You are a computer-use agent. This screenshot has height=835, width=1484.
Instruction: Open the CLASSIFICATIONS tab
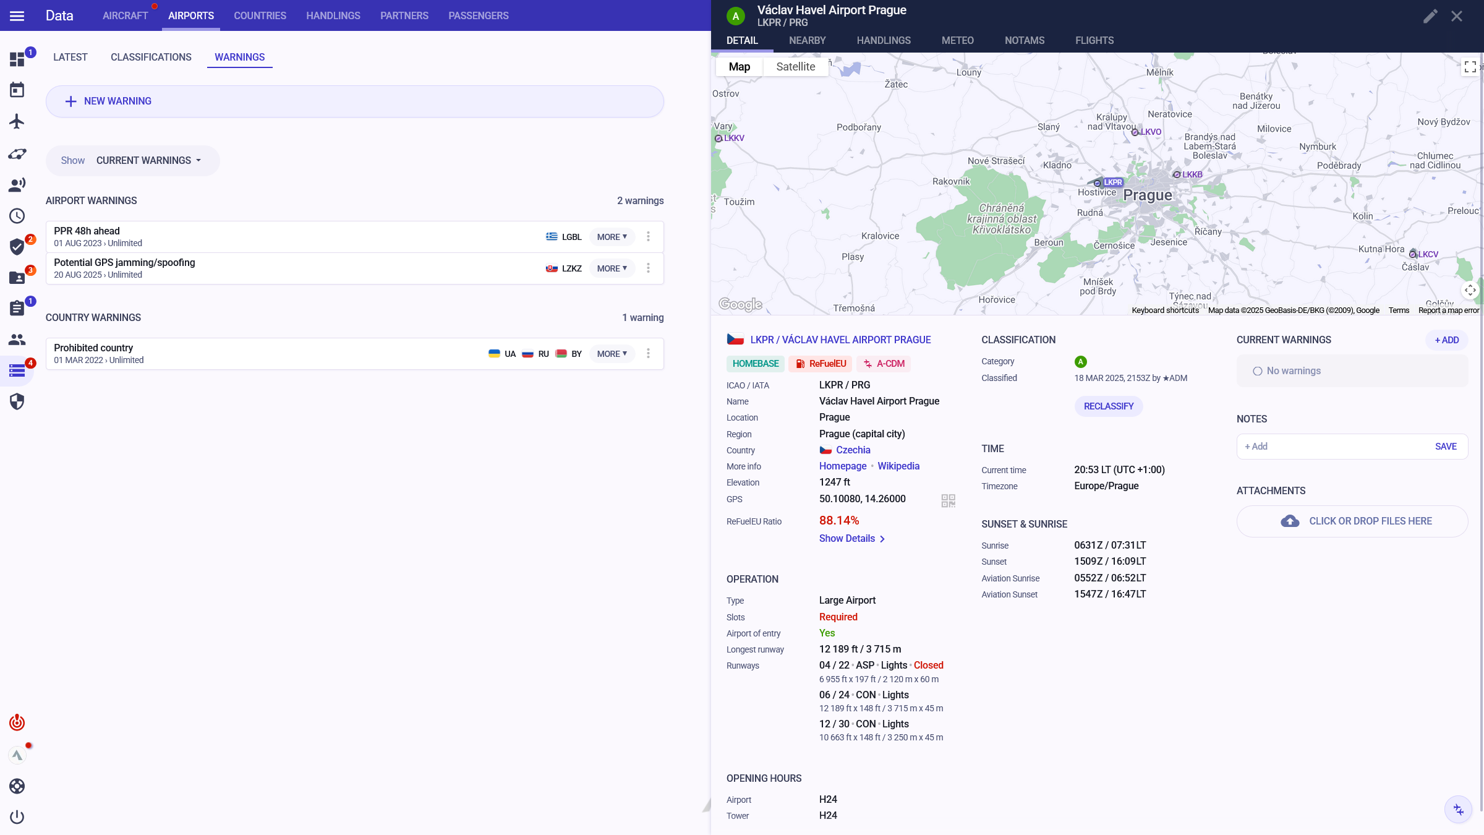click(151, 57)
